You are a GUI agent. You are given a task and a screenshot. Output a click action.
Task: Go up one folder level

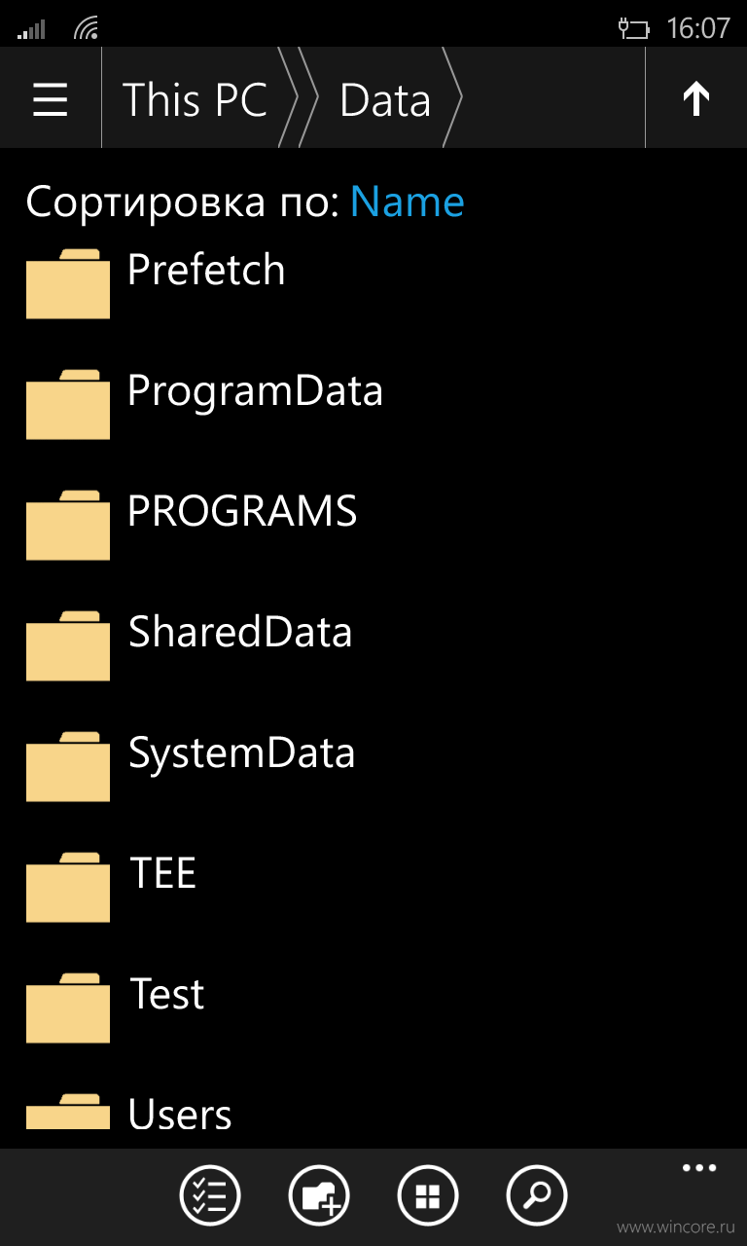coord(696,98)
